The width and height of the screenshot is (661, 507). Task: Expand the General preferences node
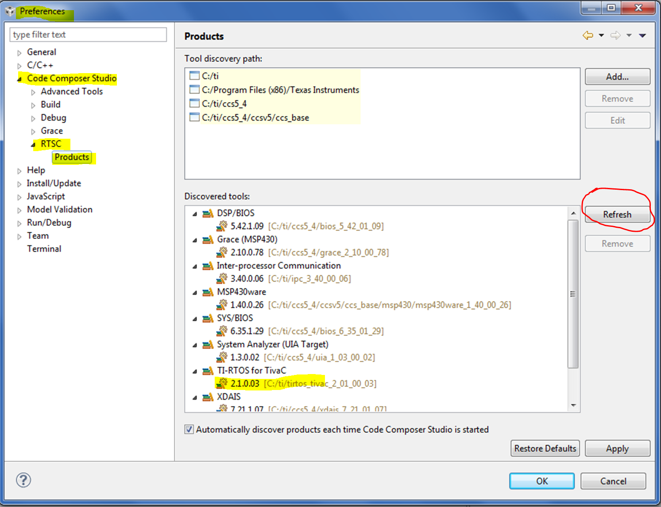(x=19, y=53)
